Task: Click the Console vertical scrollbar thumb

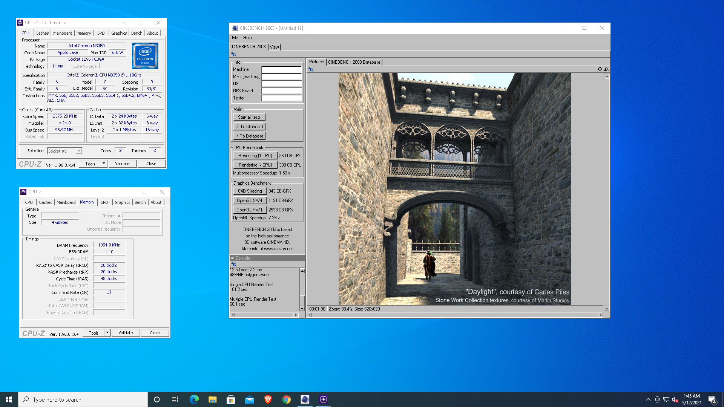Action: tap(302, 300)
